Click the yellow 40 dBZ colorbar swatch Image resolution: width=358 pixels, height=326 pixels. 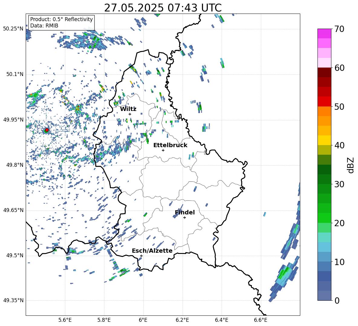[x=324, y=140]
